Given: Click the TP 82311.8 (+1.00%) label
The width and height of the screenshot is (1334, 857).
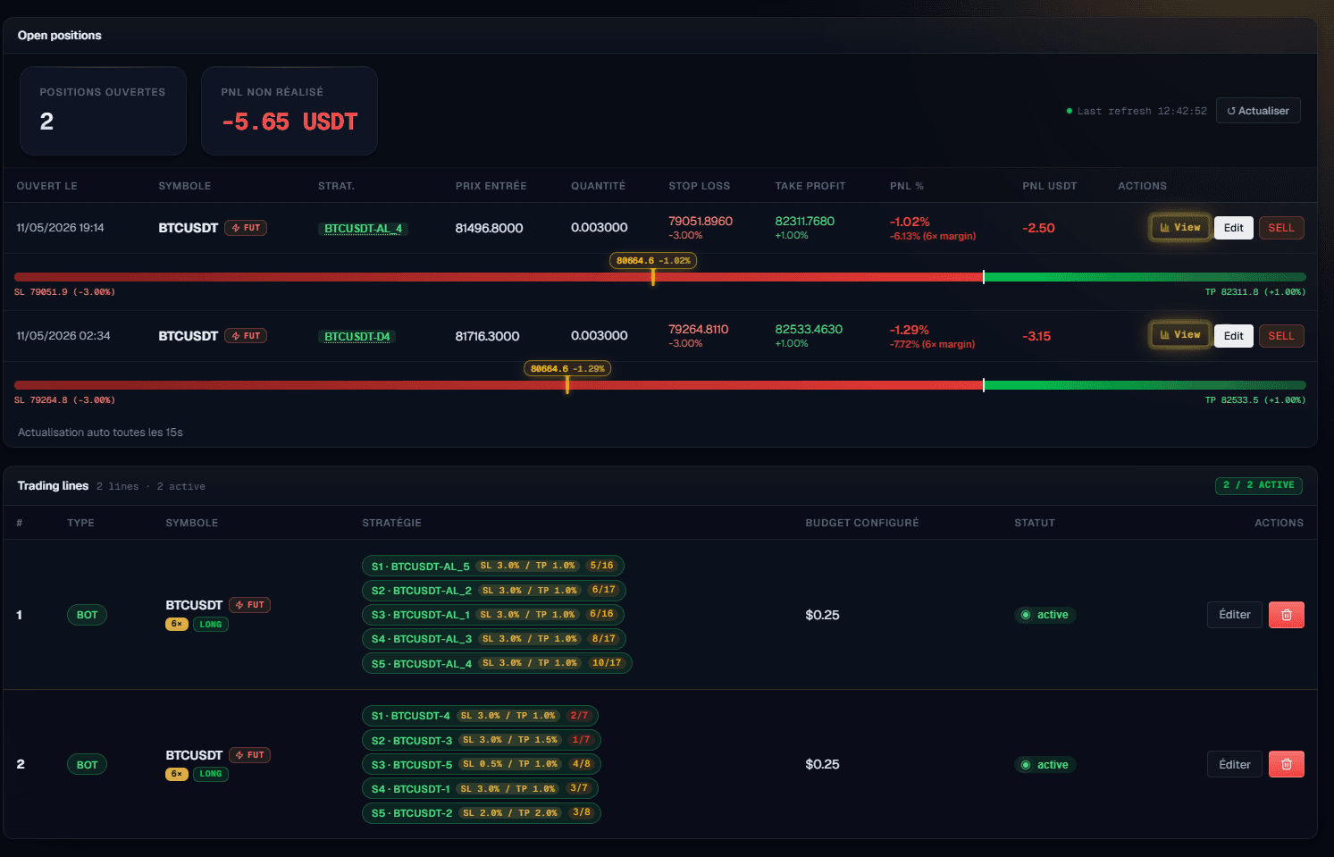Looking at the screenshot, I should (1255, 292).
